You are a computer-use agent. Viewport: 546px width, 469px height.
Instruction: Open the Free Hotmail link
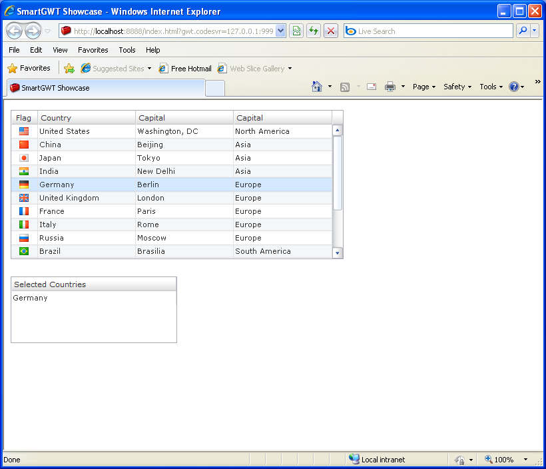185,69
